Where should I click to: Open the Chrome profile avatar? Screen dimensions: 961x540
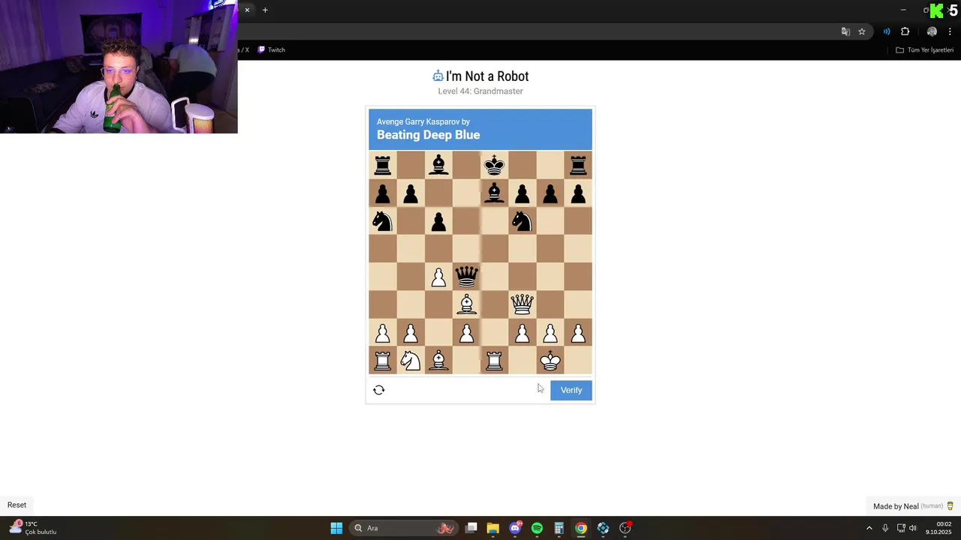point(932,31)
